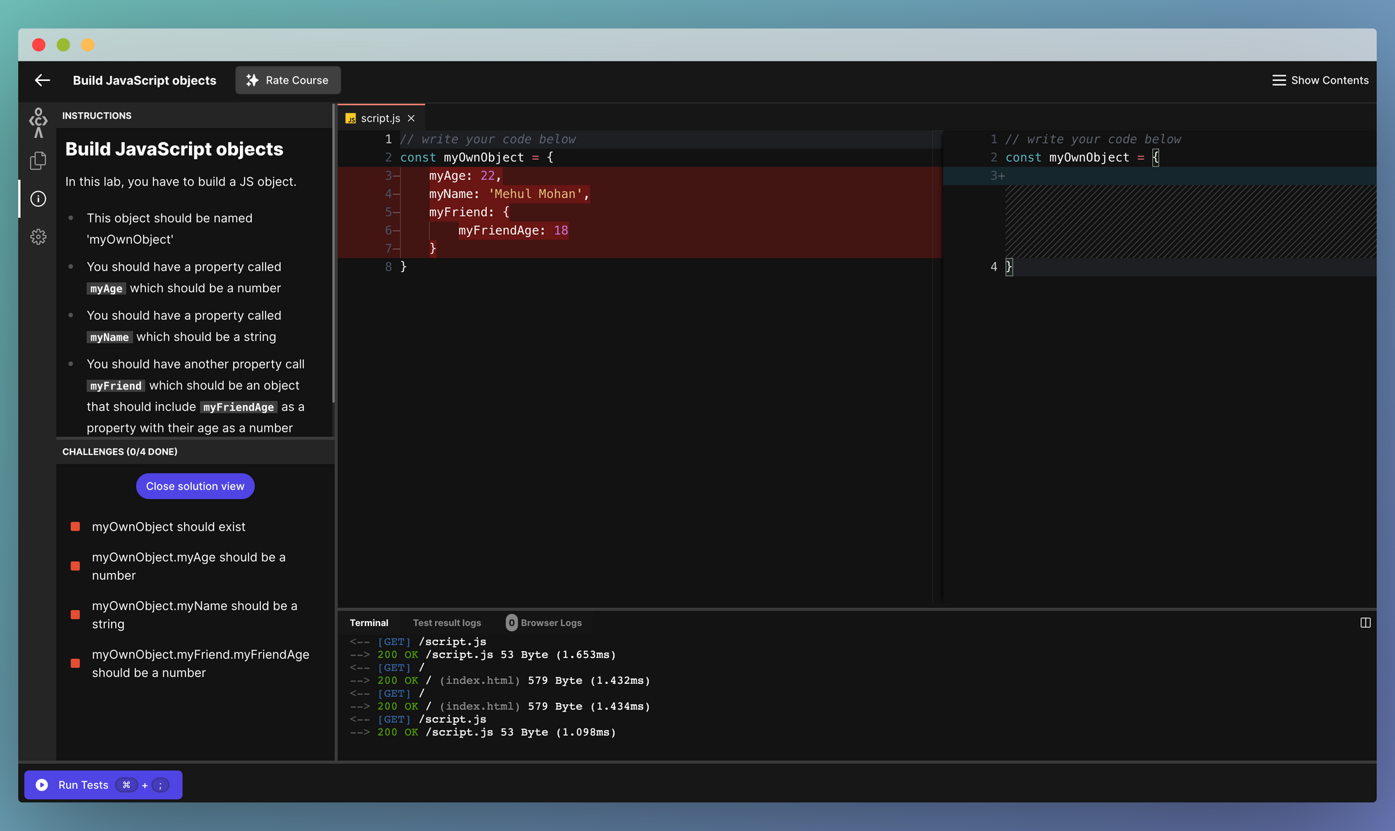The height and width of the screenshot is (831, 1395).
Task: Click the Close solution view button
Action: (x=195, y=486)
